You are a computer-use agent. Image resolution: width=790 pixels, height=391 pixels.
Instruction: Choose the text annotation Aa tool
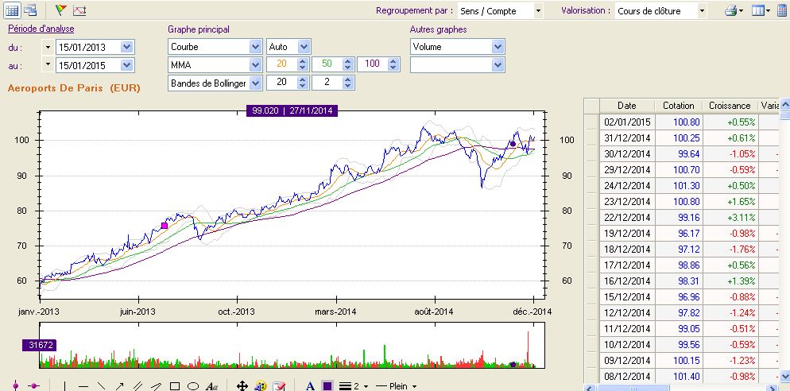(x=211, y=386)
